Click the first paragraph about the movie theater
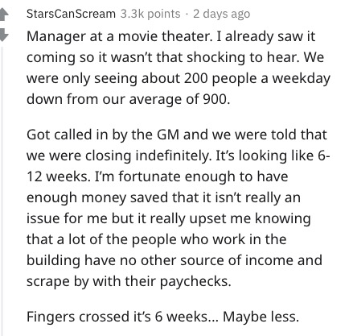 [x=179, y=68]
